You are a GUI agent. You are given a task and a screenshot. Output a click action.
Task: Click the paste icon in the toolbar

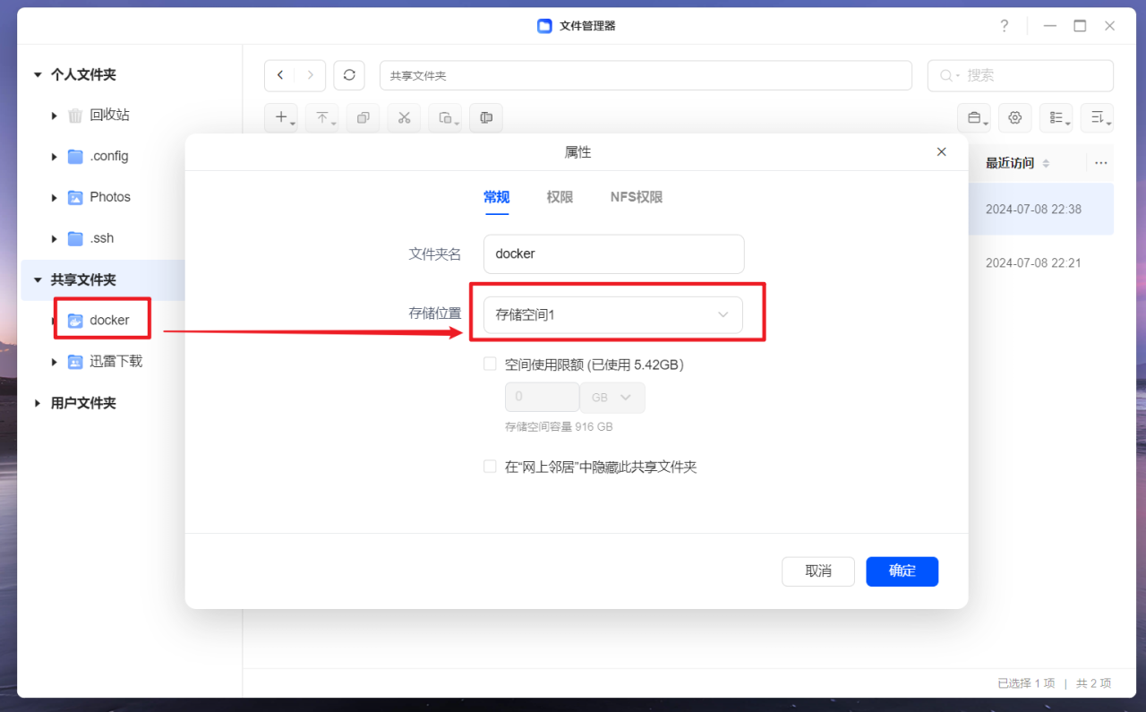click(445, 117)
